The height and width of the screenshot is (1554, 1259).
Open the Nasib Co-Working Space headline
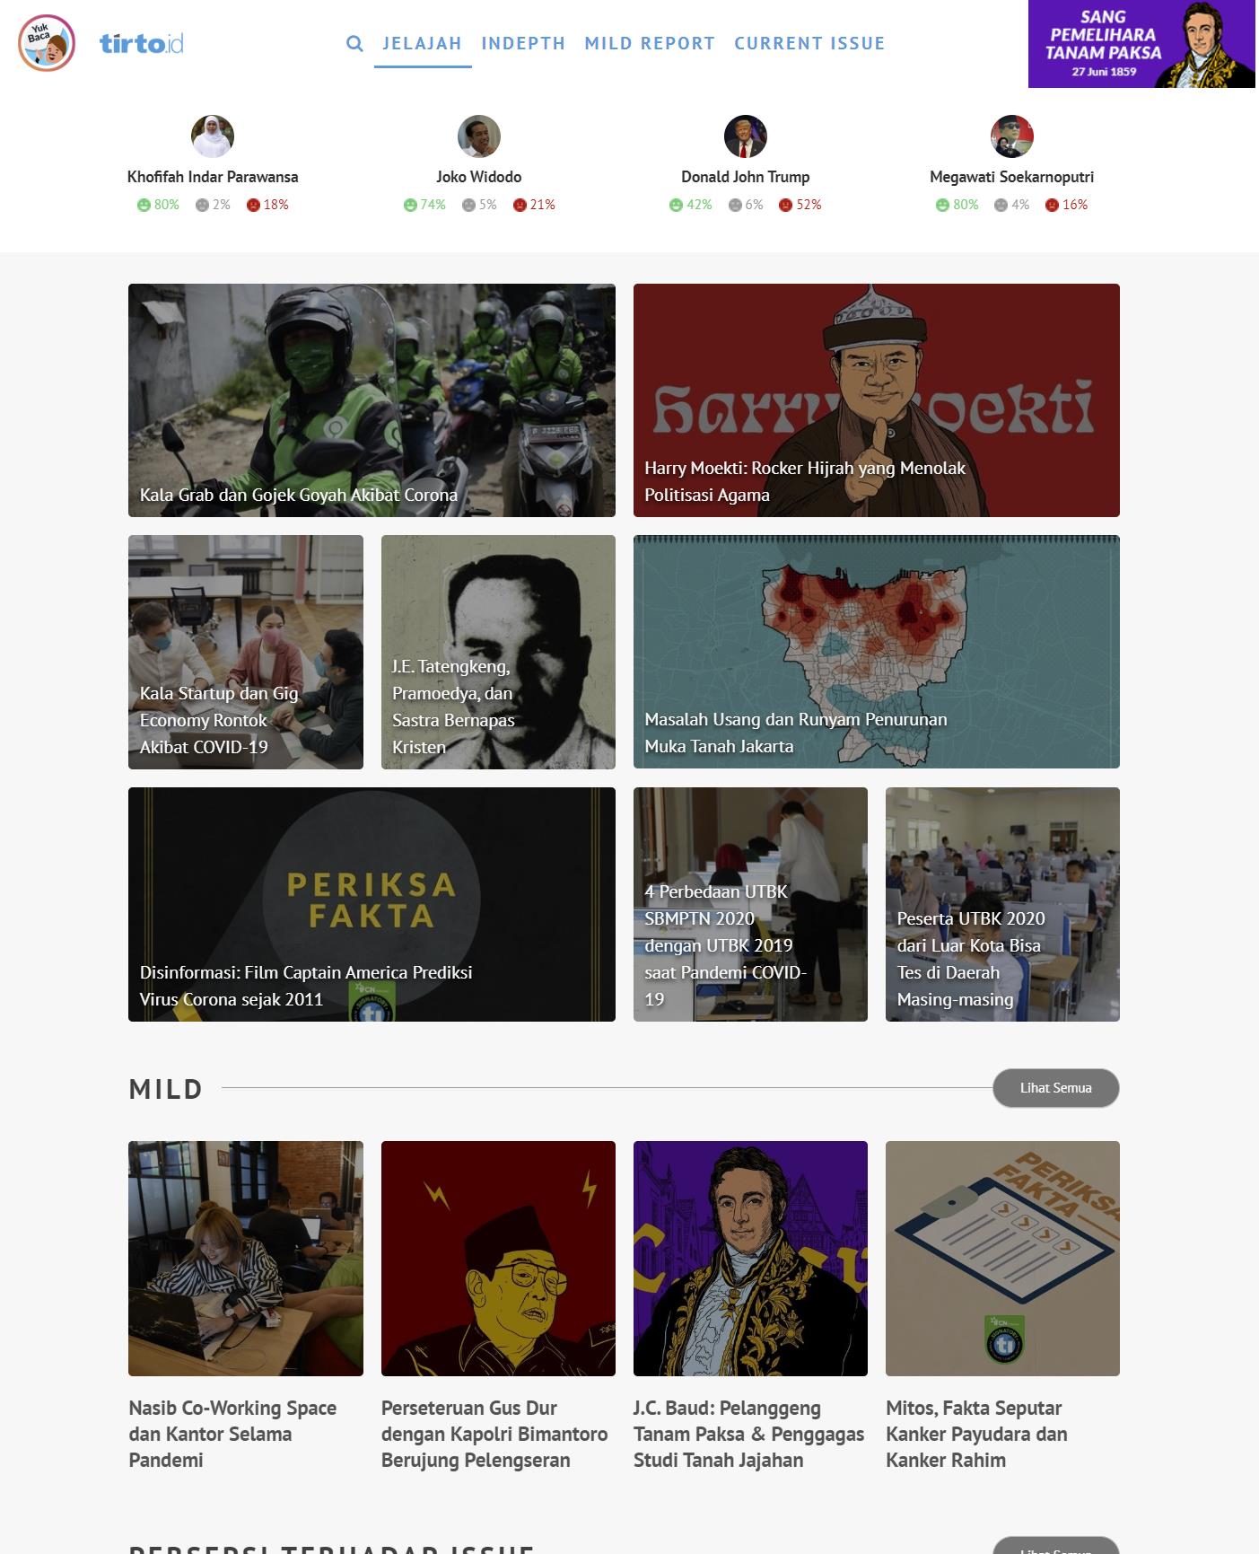point(232,1434)
